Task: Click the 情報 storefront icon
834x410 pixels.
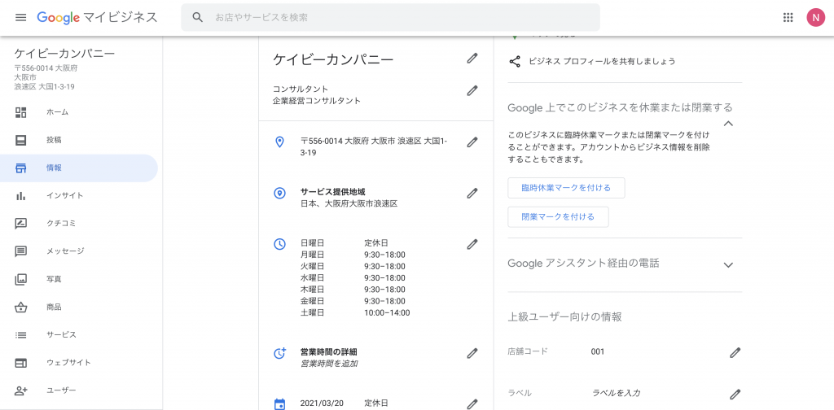Action: (20, 168)
